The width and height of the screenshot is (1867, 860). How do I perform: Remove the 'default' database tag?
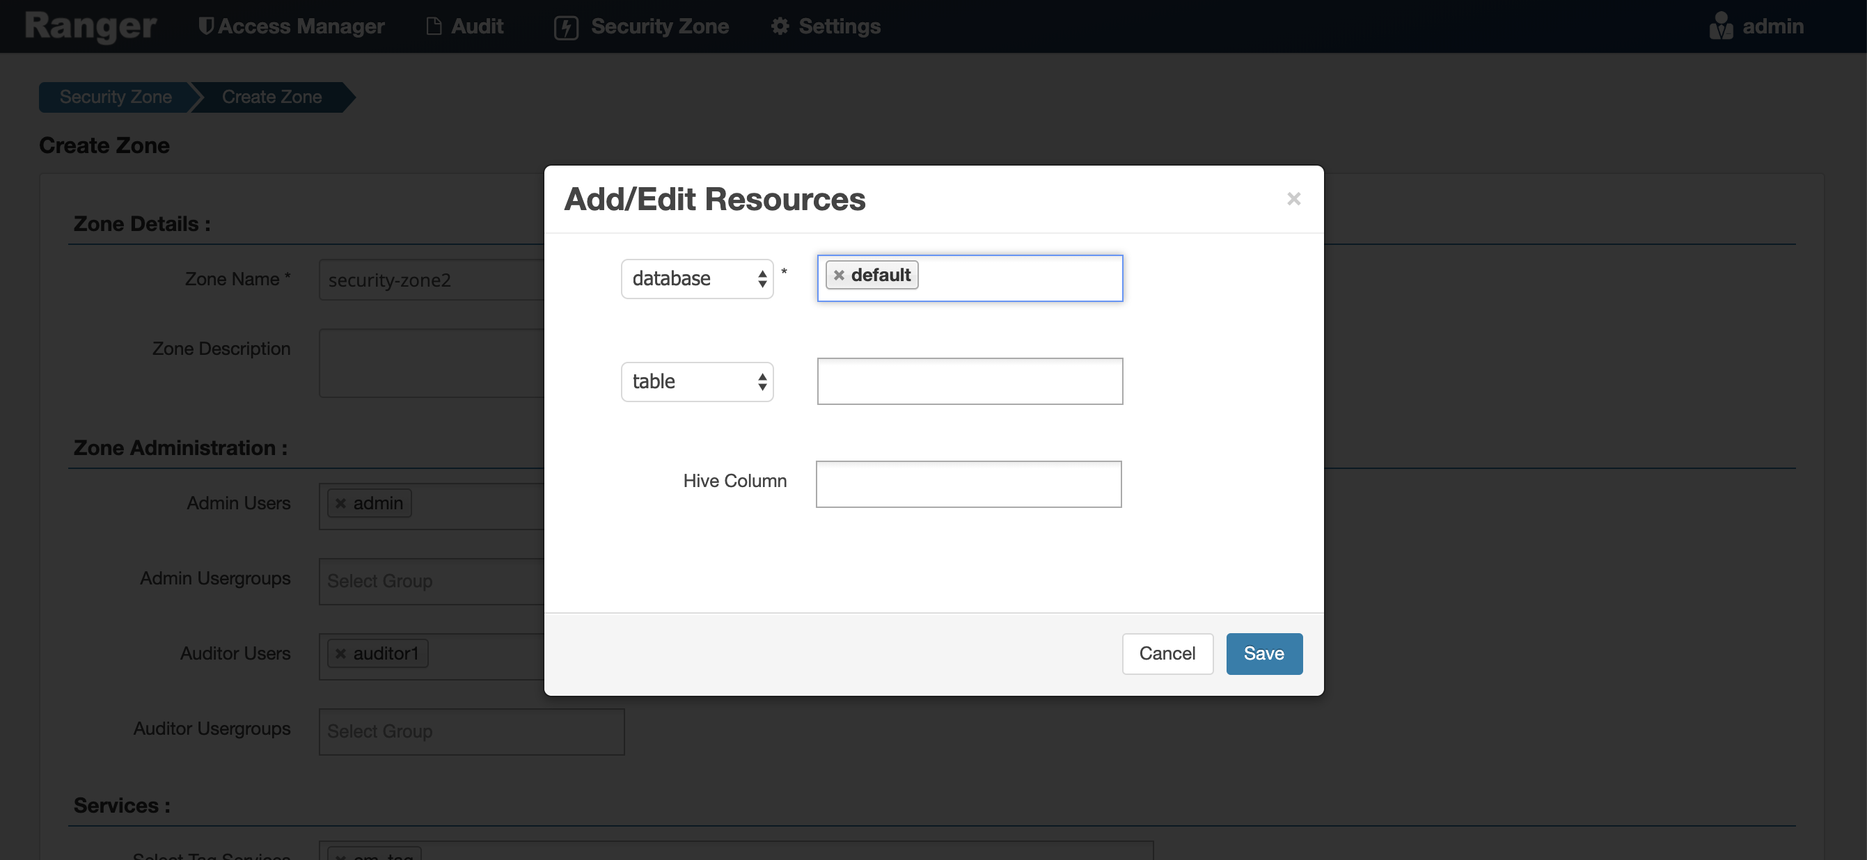(x=839, y=276)
